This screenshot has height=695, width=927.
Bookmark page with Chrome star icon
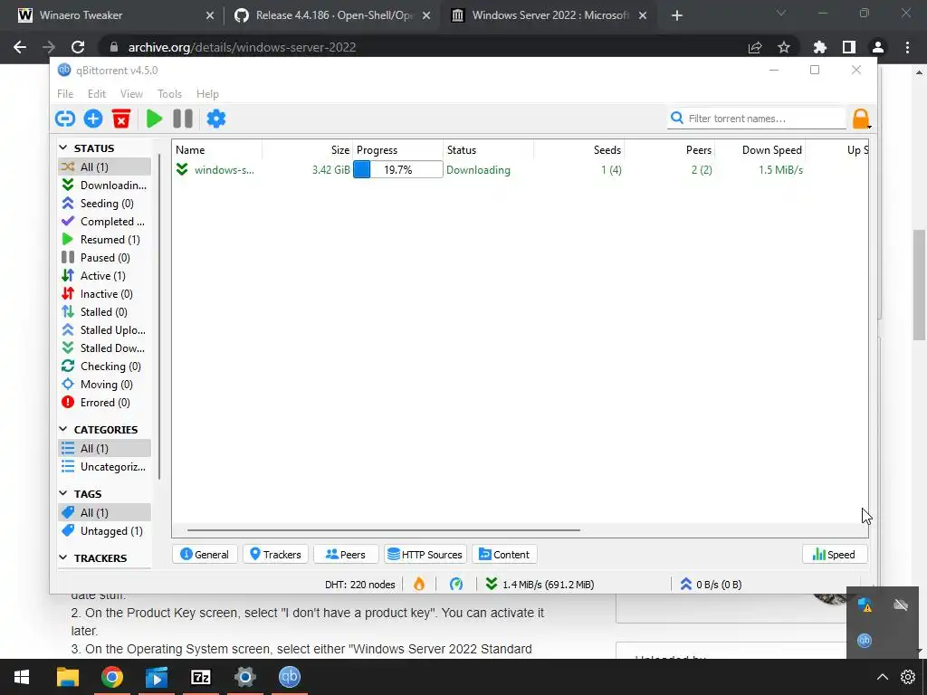coord(784,47)
